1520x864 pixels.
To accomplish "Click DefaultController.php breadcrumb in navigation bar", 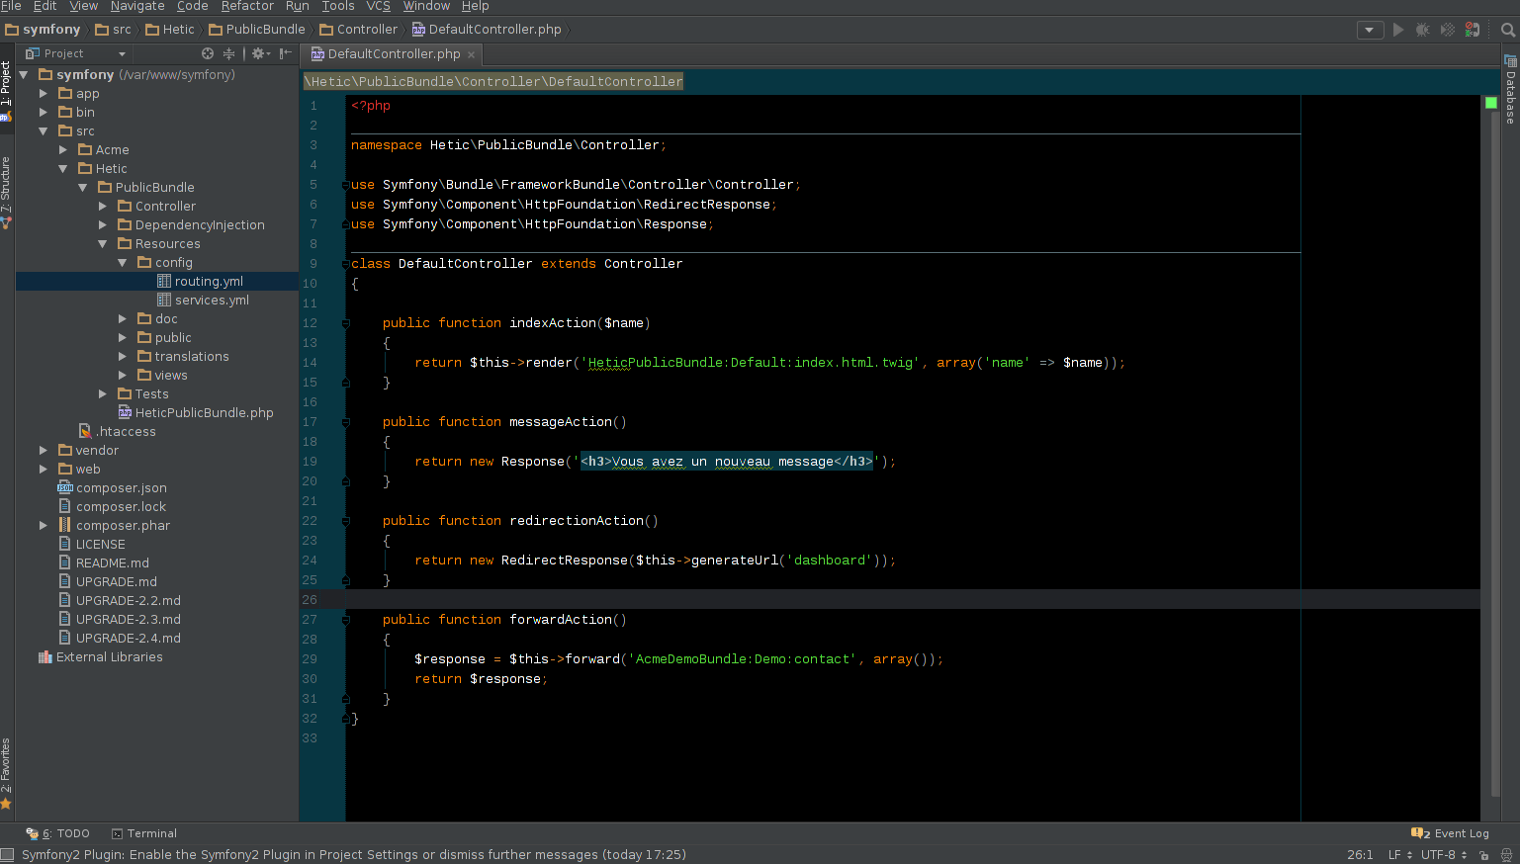I will pyautogui.click(x=487, y=30).
